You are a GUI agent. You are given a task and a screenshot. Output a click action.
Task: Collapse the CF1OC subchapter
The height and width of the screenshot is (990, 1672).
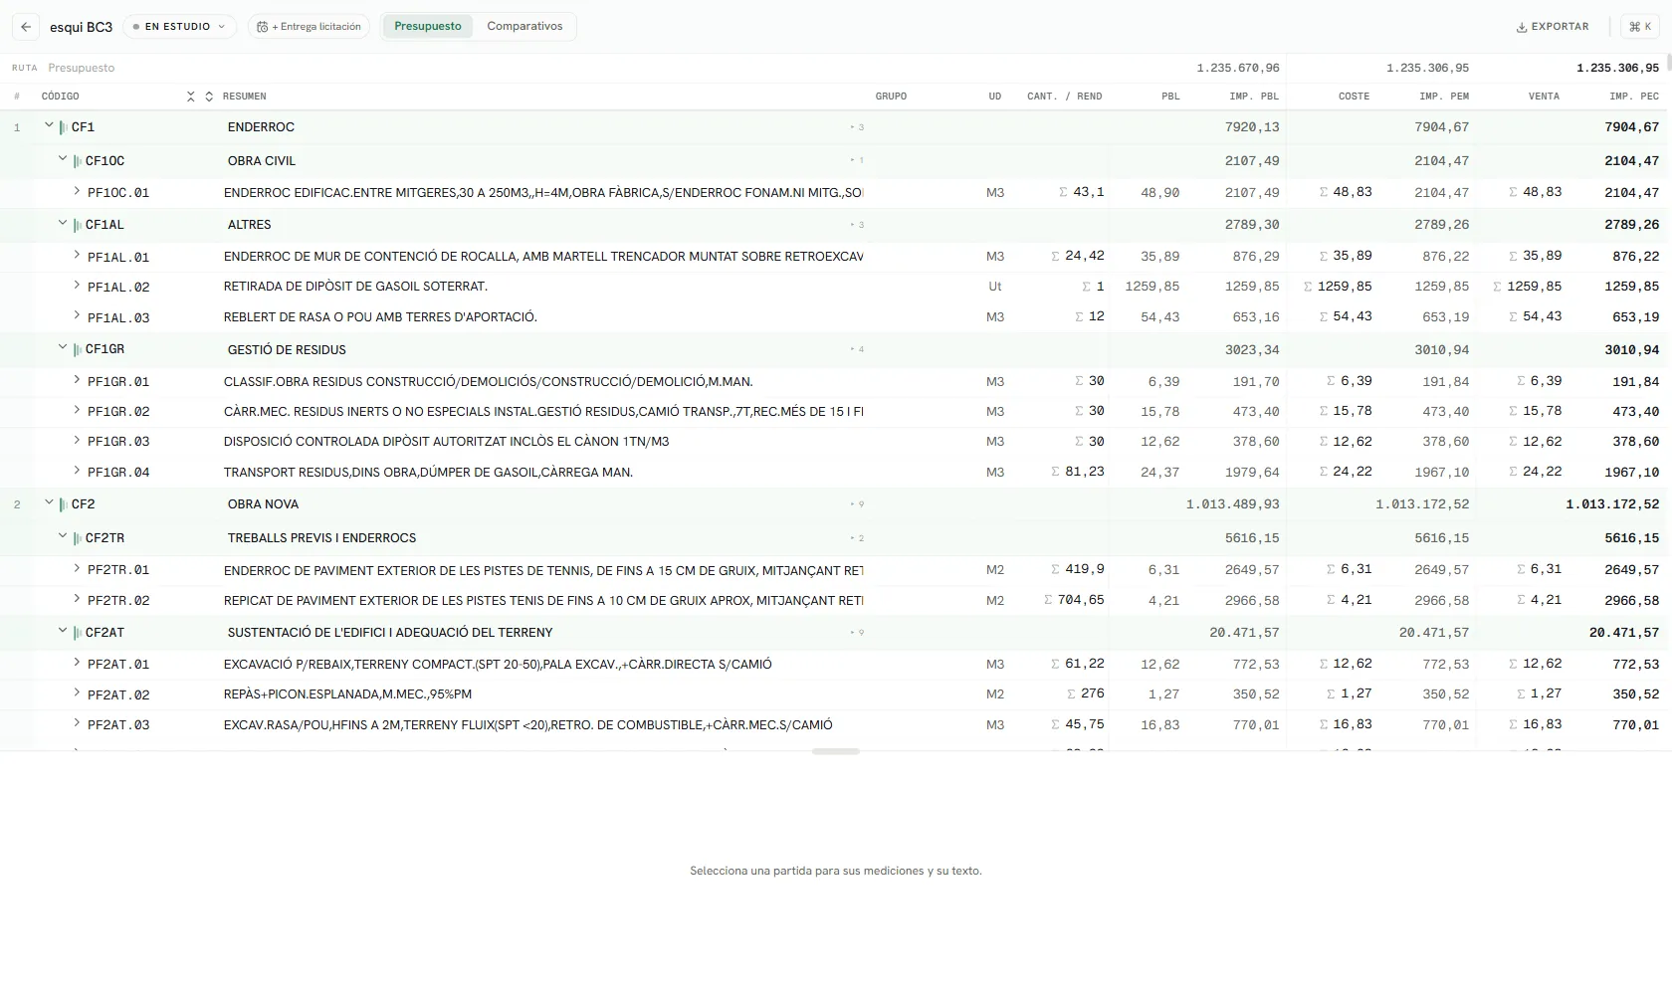(x=63, y=159)
